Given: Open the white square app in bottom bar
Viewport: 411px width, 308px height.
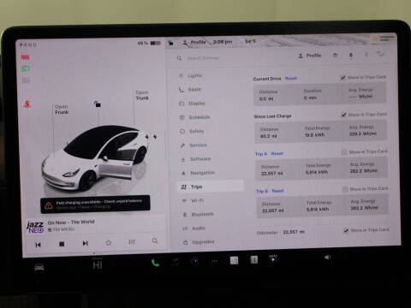Looking at the screenshot, I should pyautogui.click(x=235, y=260).
